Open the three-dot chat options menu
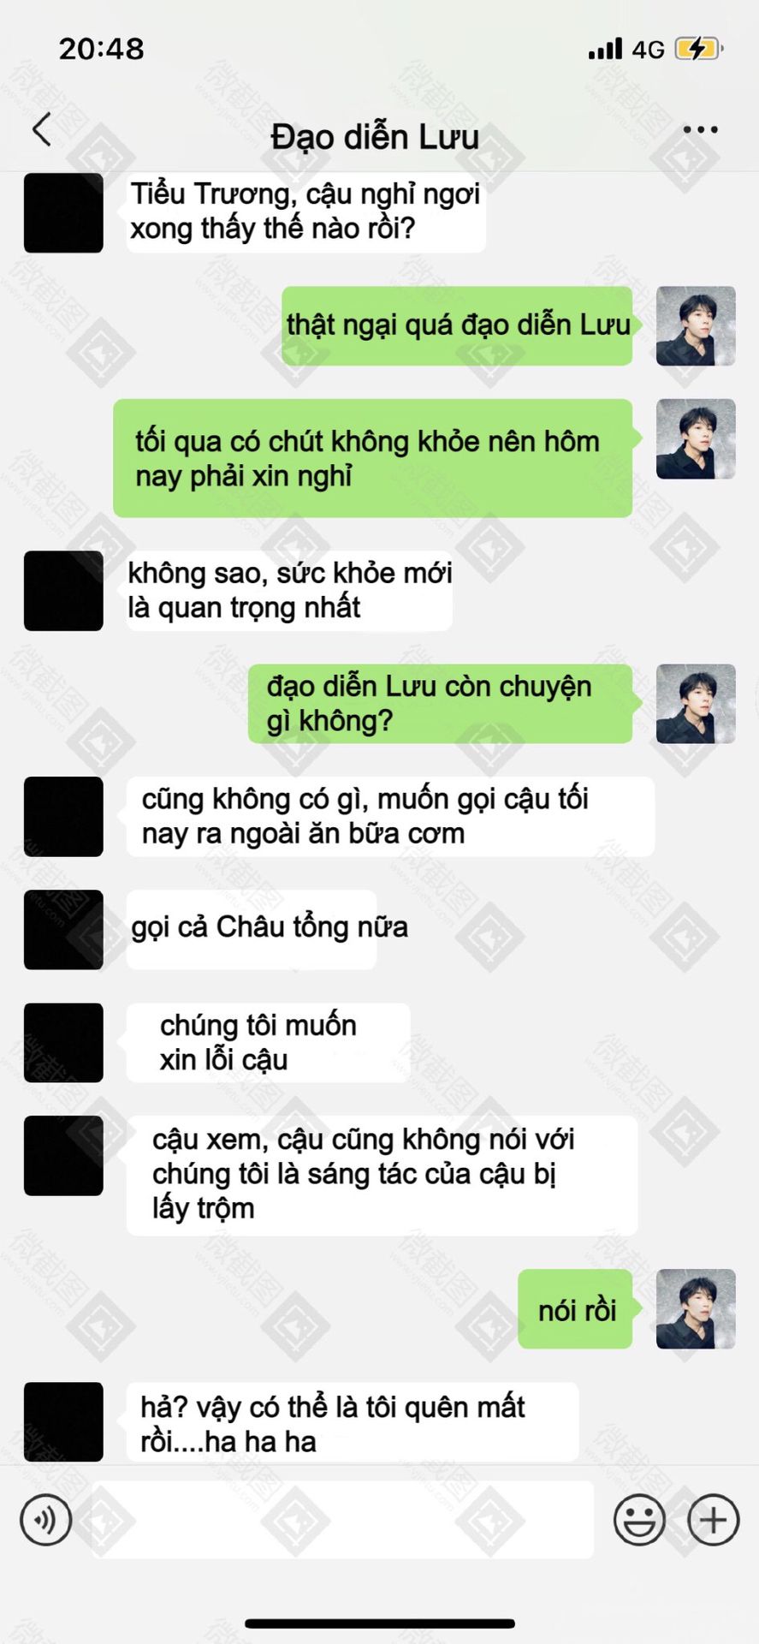This screenshot has height=1644, width=759. pos(700,130)
